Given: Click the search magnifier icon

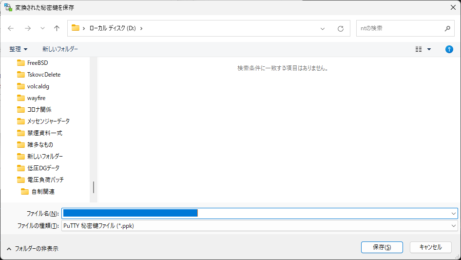Looking at the screenshot, I should click(x=447, y=28).
